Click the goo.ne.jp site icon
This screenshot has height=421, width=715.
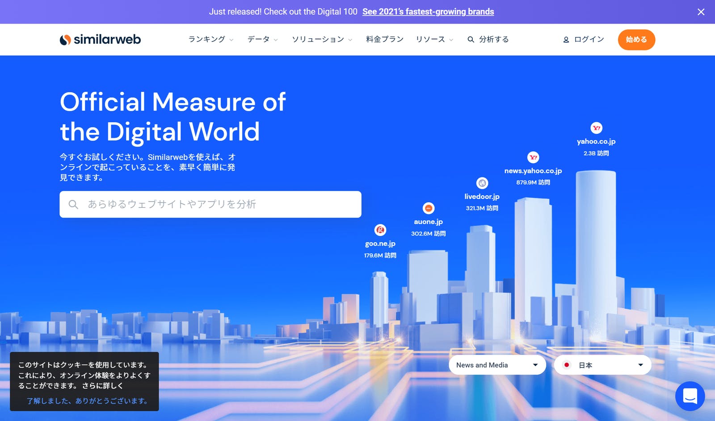[x=380, y=230]
